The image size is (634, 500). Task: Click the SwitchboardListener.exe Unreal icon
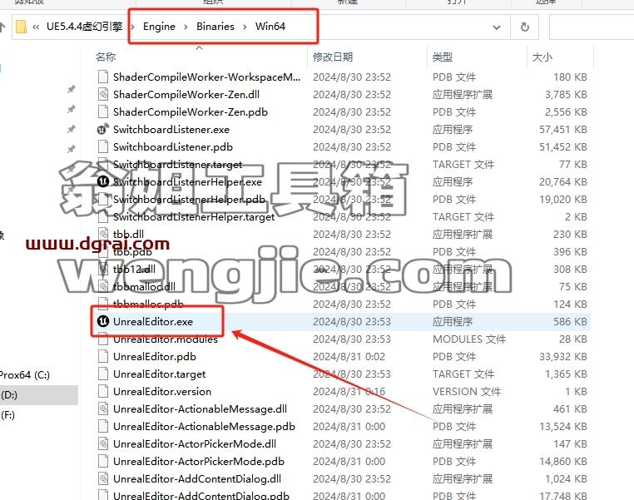103,129
